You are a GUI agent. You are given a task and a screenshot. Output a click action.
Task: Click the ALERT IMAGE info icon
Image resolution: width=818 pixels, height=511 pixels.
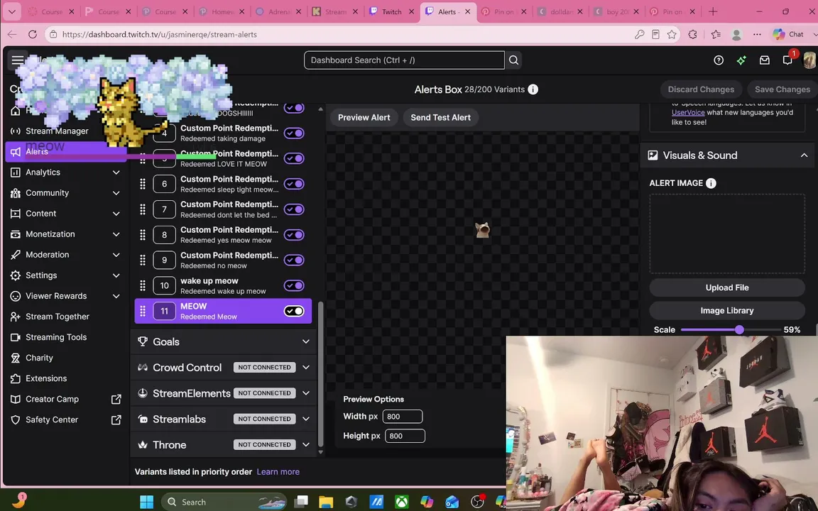click(x=711, y=183)
